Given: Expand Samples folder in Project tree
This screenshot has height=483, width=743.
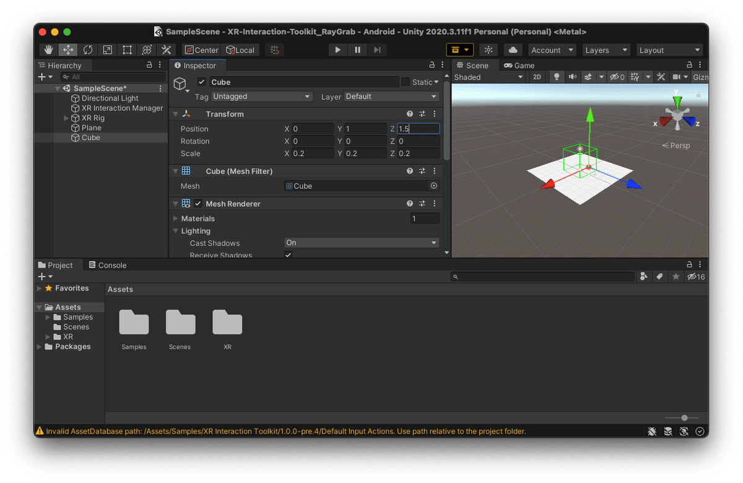Looking at the screenshot, I should pyautogui.click(x=48, y=317).
